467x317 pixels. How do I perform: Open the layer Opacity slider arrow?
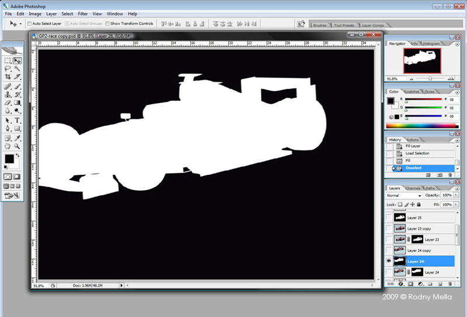tap(457, 196)
